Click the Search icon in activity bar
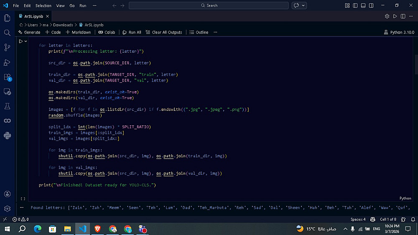This screenshot has width=418, height=235. (x=7, y=33)
